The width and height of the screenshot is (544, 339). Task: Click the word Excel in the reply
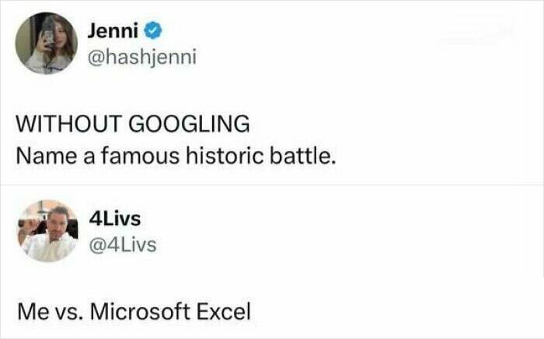coord(224,313)
